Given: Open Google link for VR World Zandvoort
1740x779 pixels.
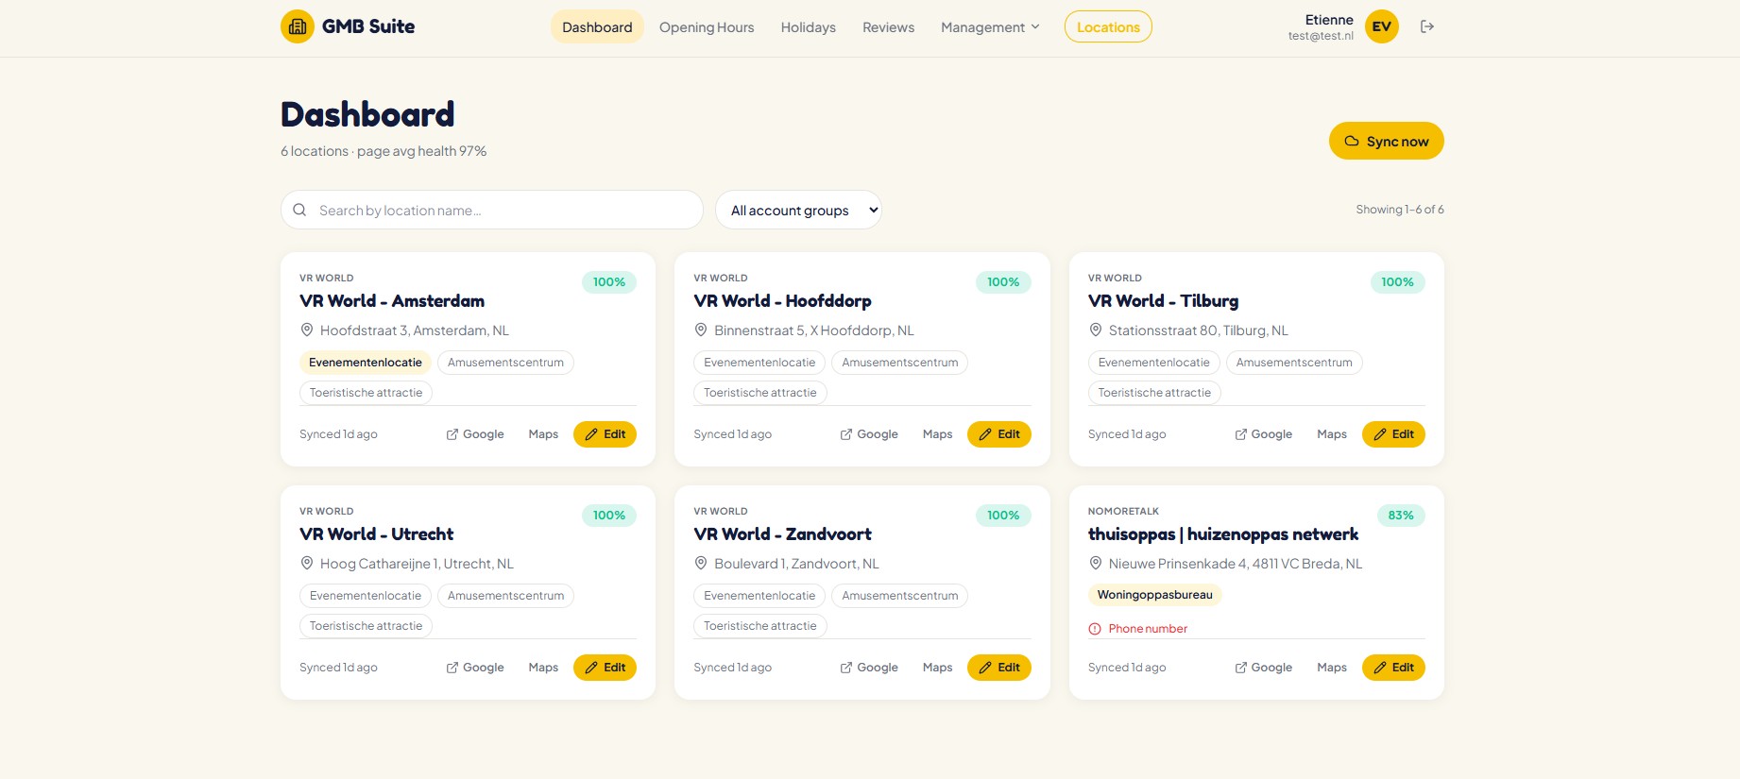Looking at the screenshot, I should (869, 668).
